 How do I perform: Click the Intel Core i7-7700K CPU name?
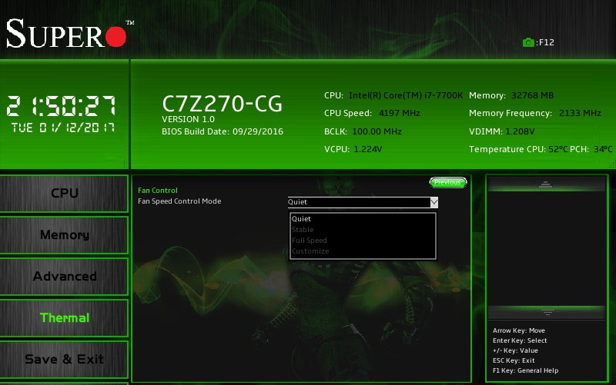click(406, 95)
